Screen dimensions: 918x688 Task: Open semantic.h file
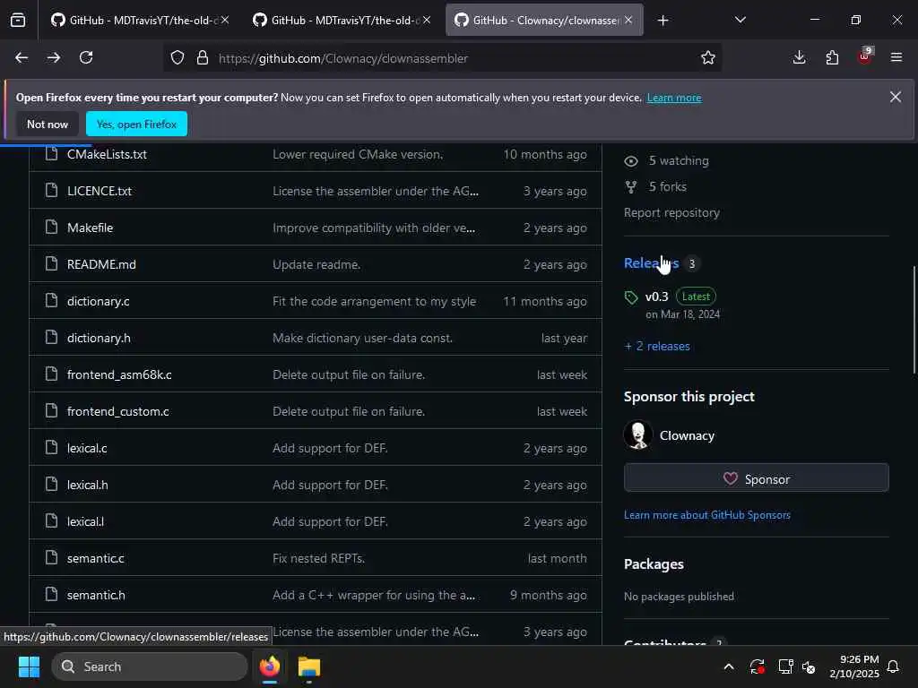pos(95,596)
